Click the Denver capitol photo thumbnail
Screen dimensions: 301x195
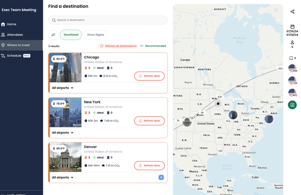click(66, 157)
